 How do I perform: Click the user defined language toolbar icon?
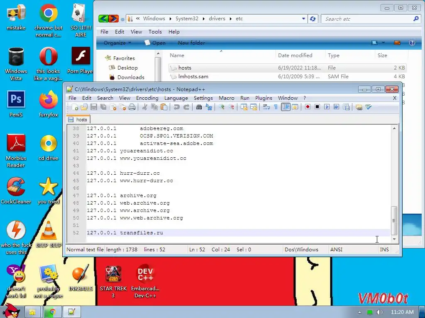tap(295, 107)
